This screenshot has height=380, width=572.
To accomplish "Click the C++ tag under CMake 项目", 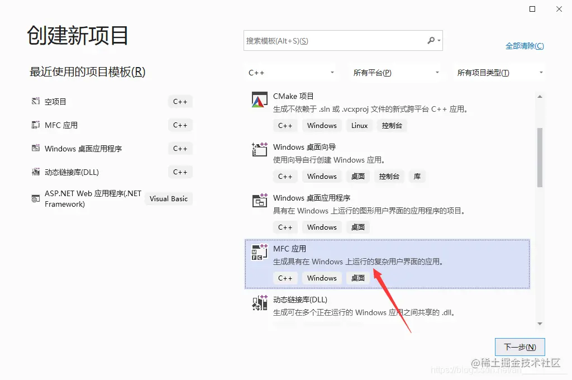I will coord(285,125).
